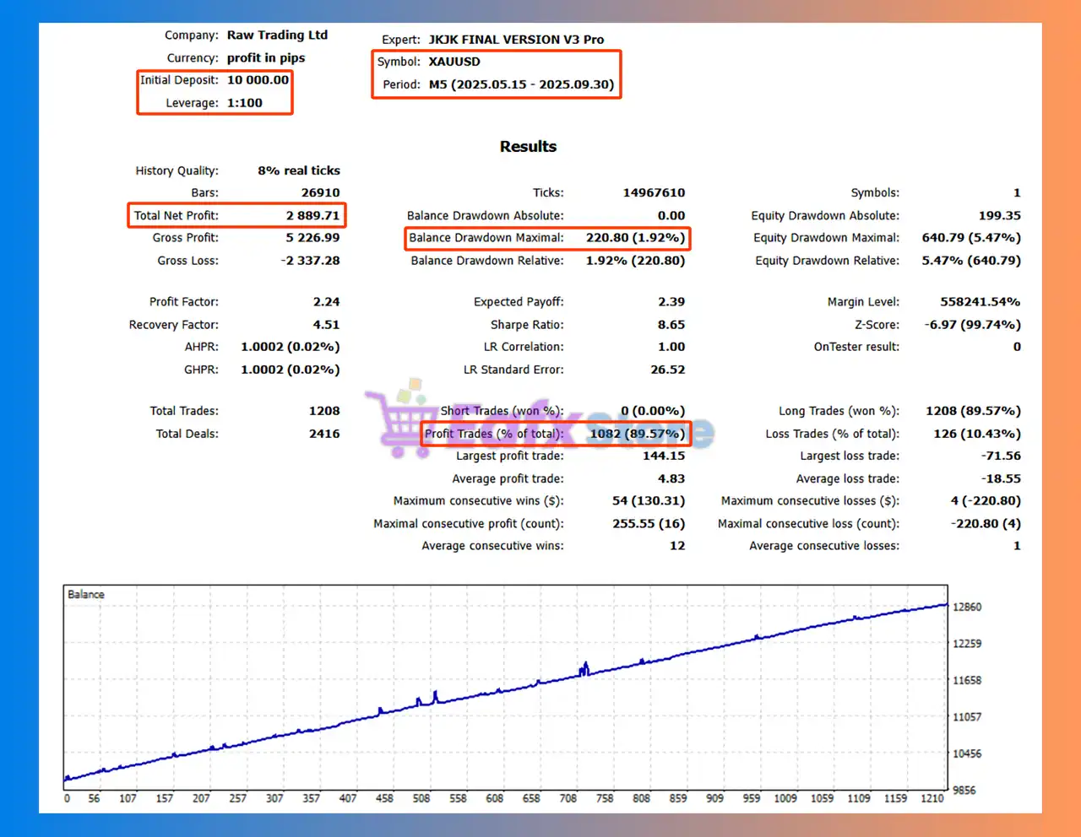
Task: Click the Total Deals value 2416
Action: 324,434
